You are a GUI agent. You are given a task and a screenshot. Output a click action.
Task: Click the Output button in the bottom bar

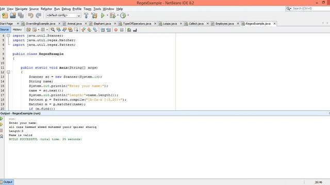7,182
